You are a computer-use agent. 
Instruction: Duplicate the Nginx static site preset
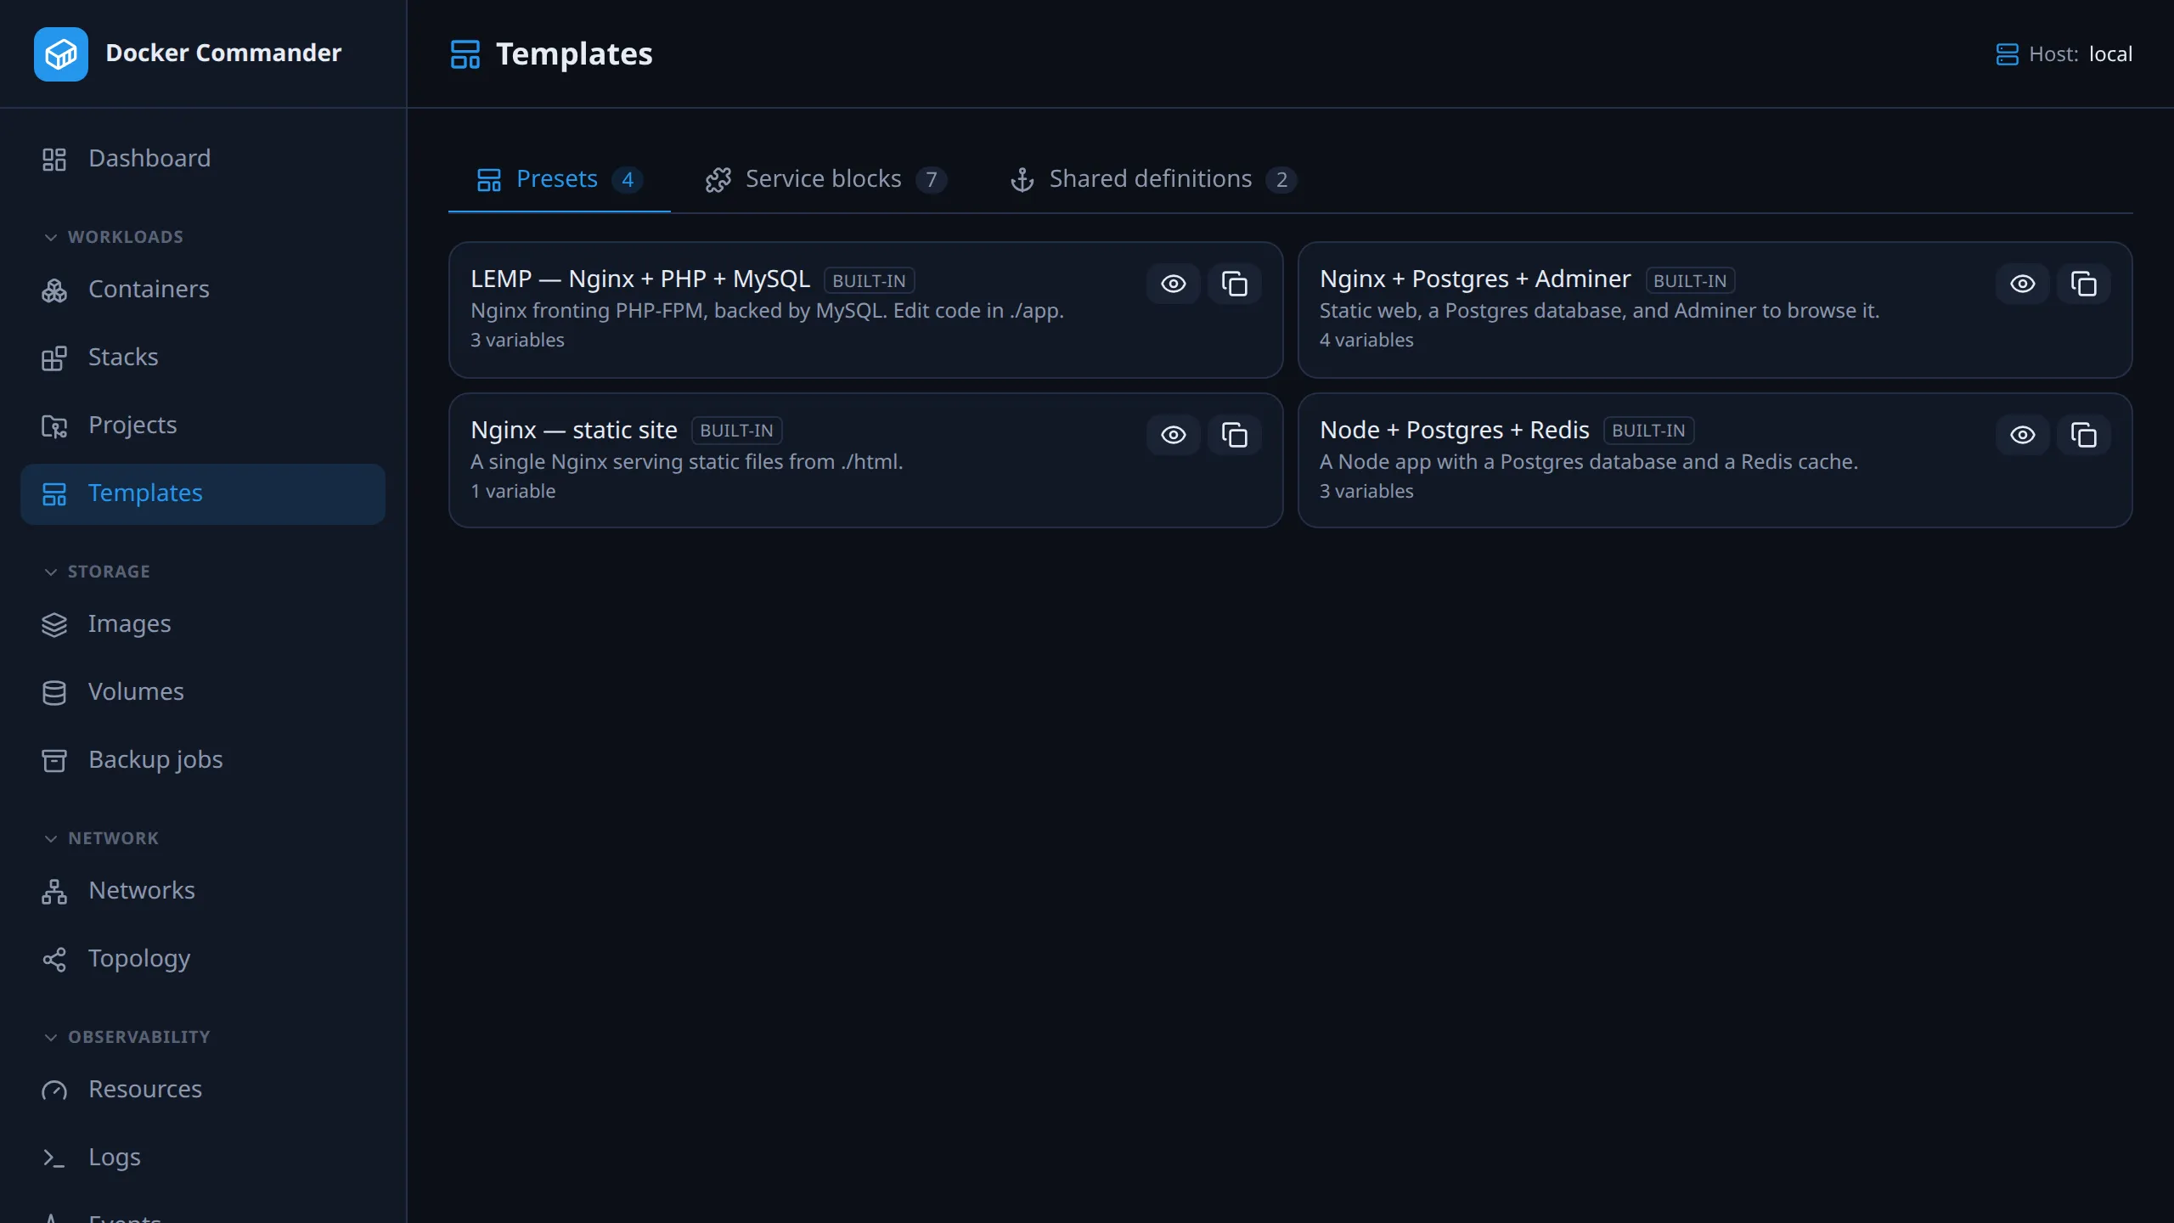pyautogui.click(x=1234, y=435)
